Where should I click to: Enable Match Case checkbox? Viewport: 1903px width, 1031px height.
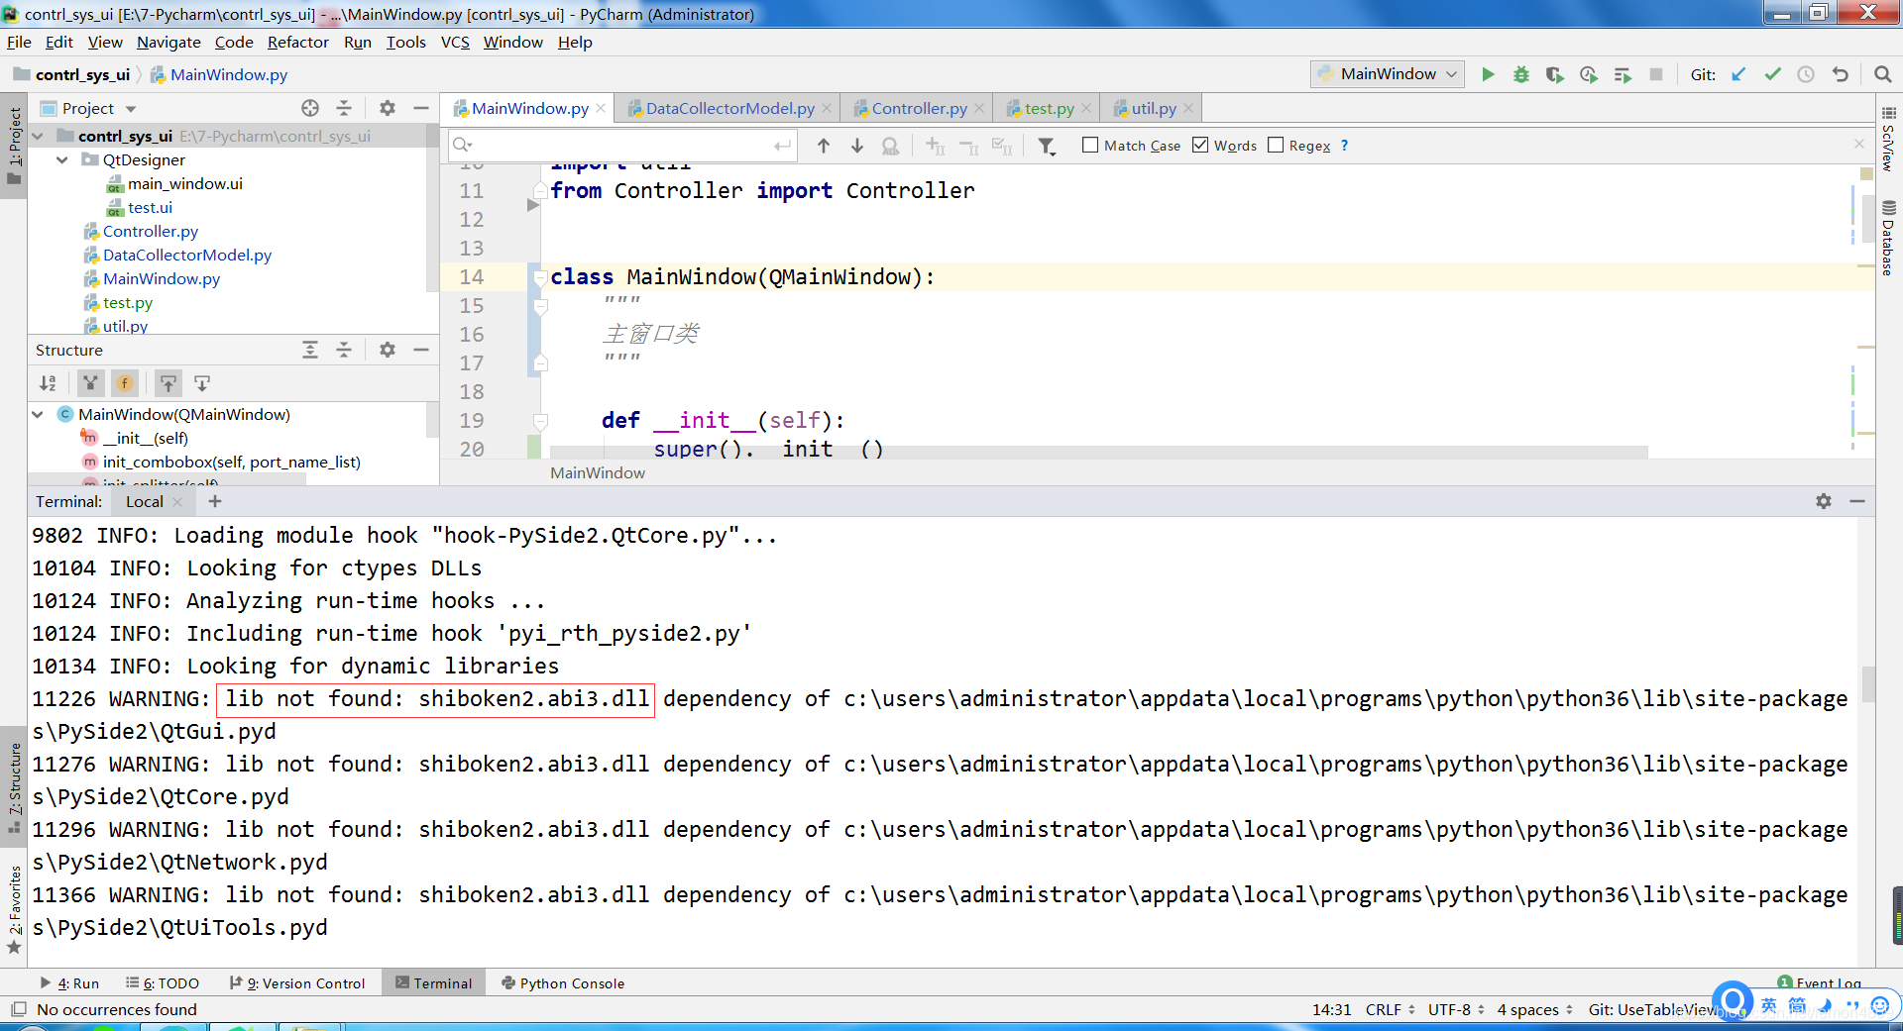1090,145
